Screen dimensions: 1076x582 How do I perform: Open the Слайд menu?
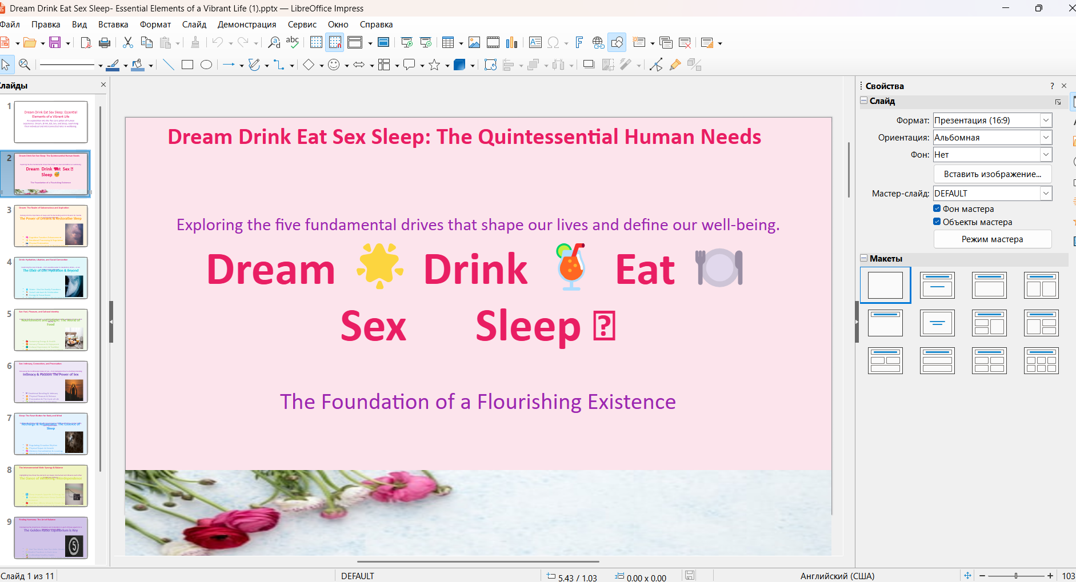[x=194, y=25]
